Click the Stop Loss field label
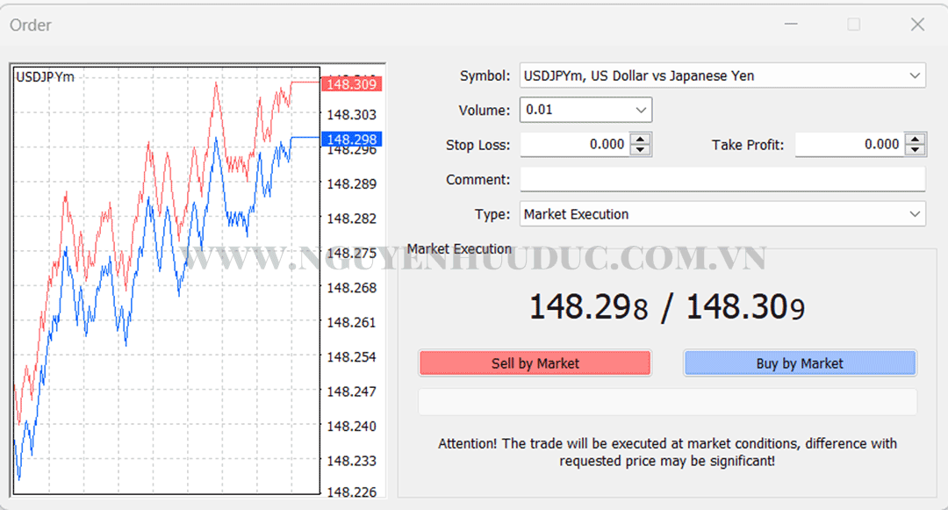The image size is (948, 510). 478,145
